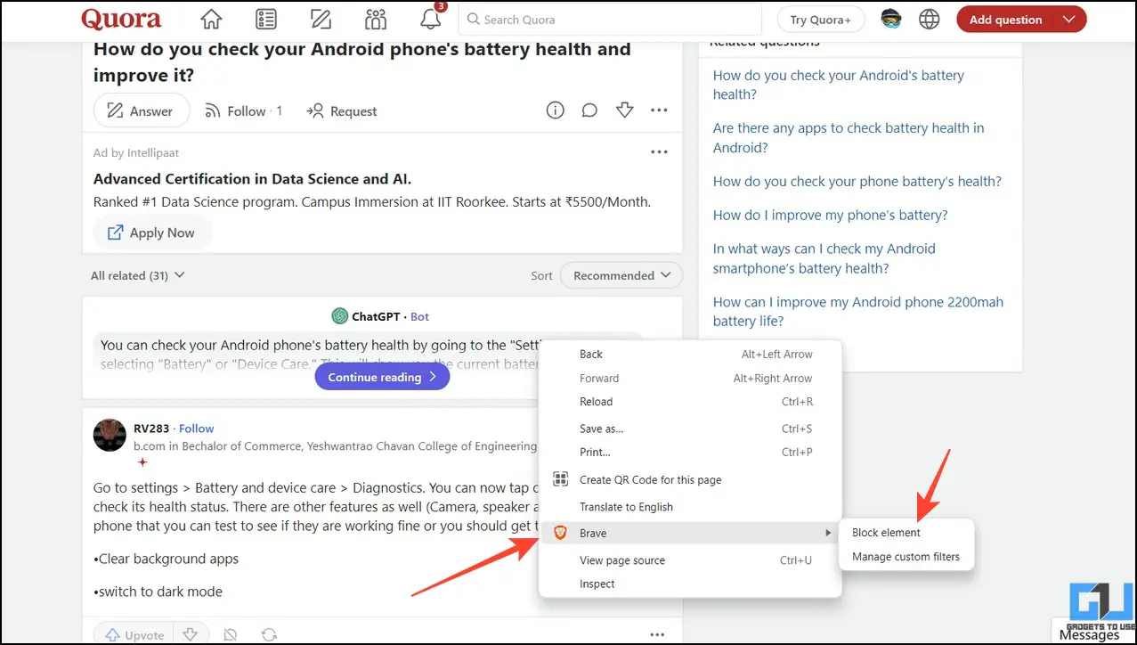Click the question info icon
This screenshot has width=1137, height=645.
[x=555, y=110]
